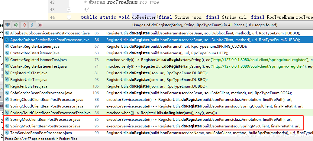Viewport: 313px width, 141px height.
Task: Select ContextRegisterListenerTest.java springcloud-register file name
Action: (39, 60)
